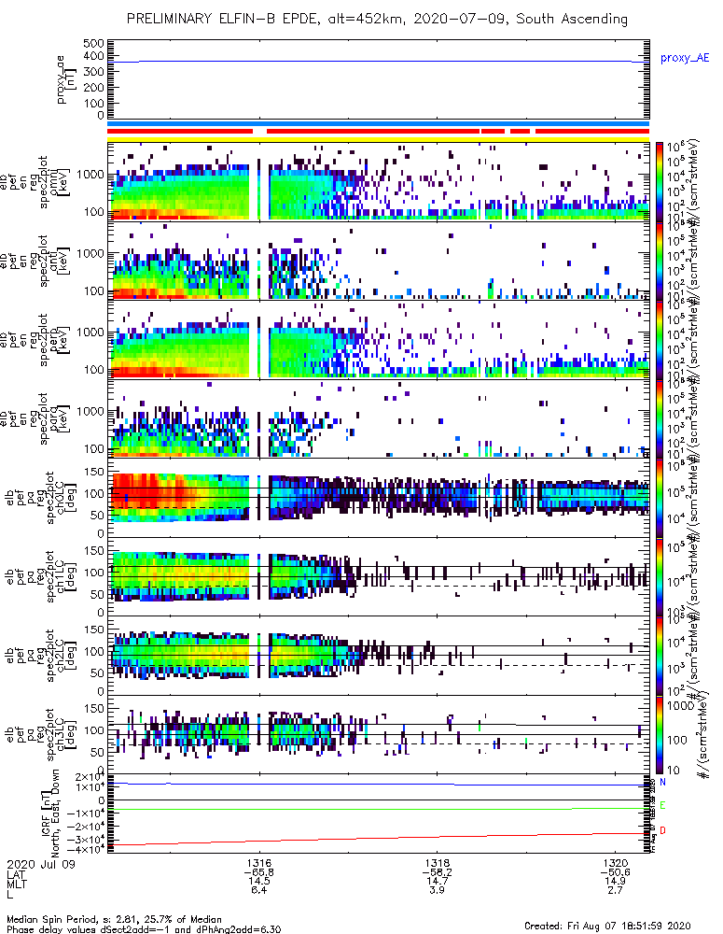Viewport: 723px width, 934px height.
Task: Click the "1318" time tick label
Action: tap(438, 863)
